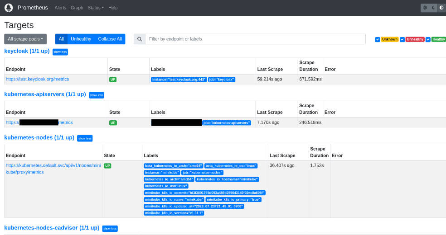Open the minikube proxy metrics endpoint link
Viewport: 446px width, 235px height.
[53, 169]
